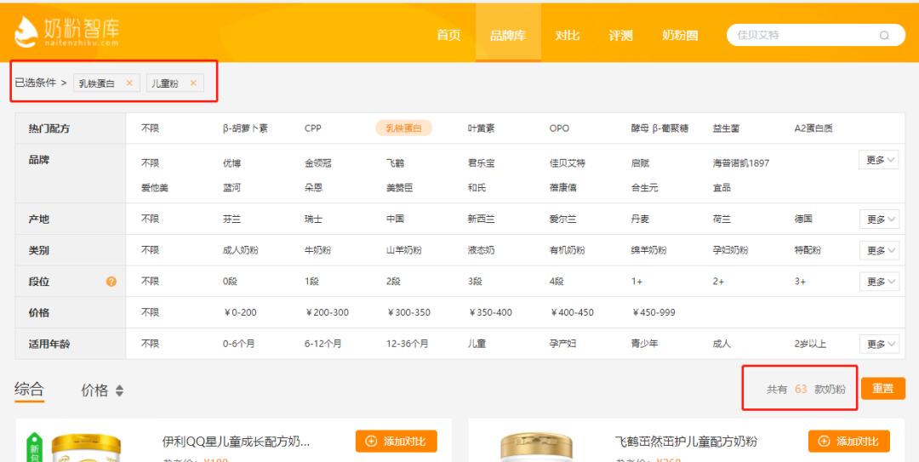Select the 酵母 β-葡聚糖 filter
This screenshot has width=919, height=462.
[x=659, y=128]
